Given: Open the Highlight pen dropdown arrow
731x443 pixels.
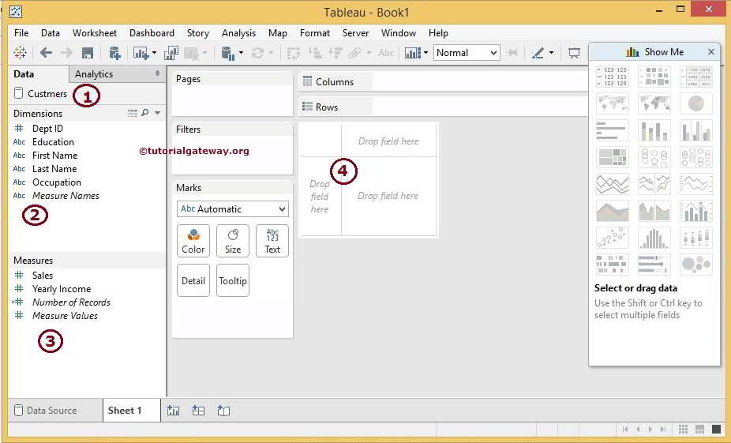Looking at the screenshot, I should pos(552,53).
